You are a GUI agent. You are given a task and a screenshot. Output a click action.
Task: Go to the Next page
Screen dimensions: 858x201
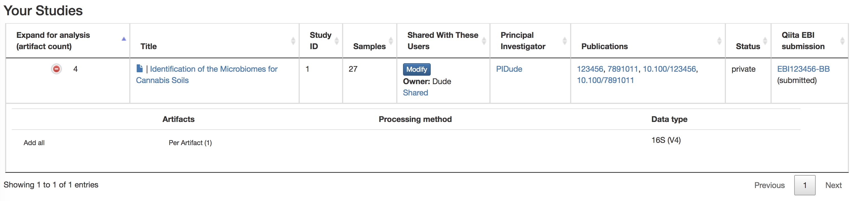tap(833, 185)
